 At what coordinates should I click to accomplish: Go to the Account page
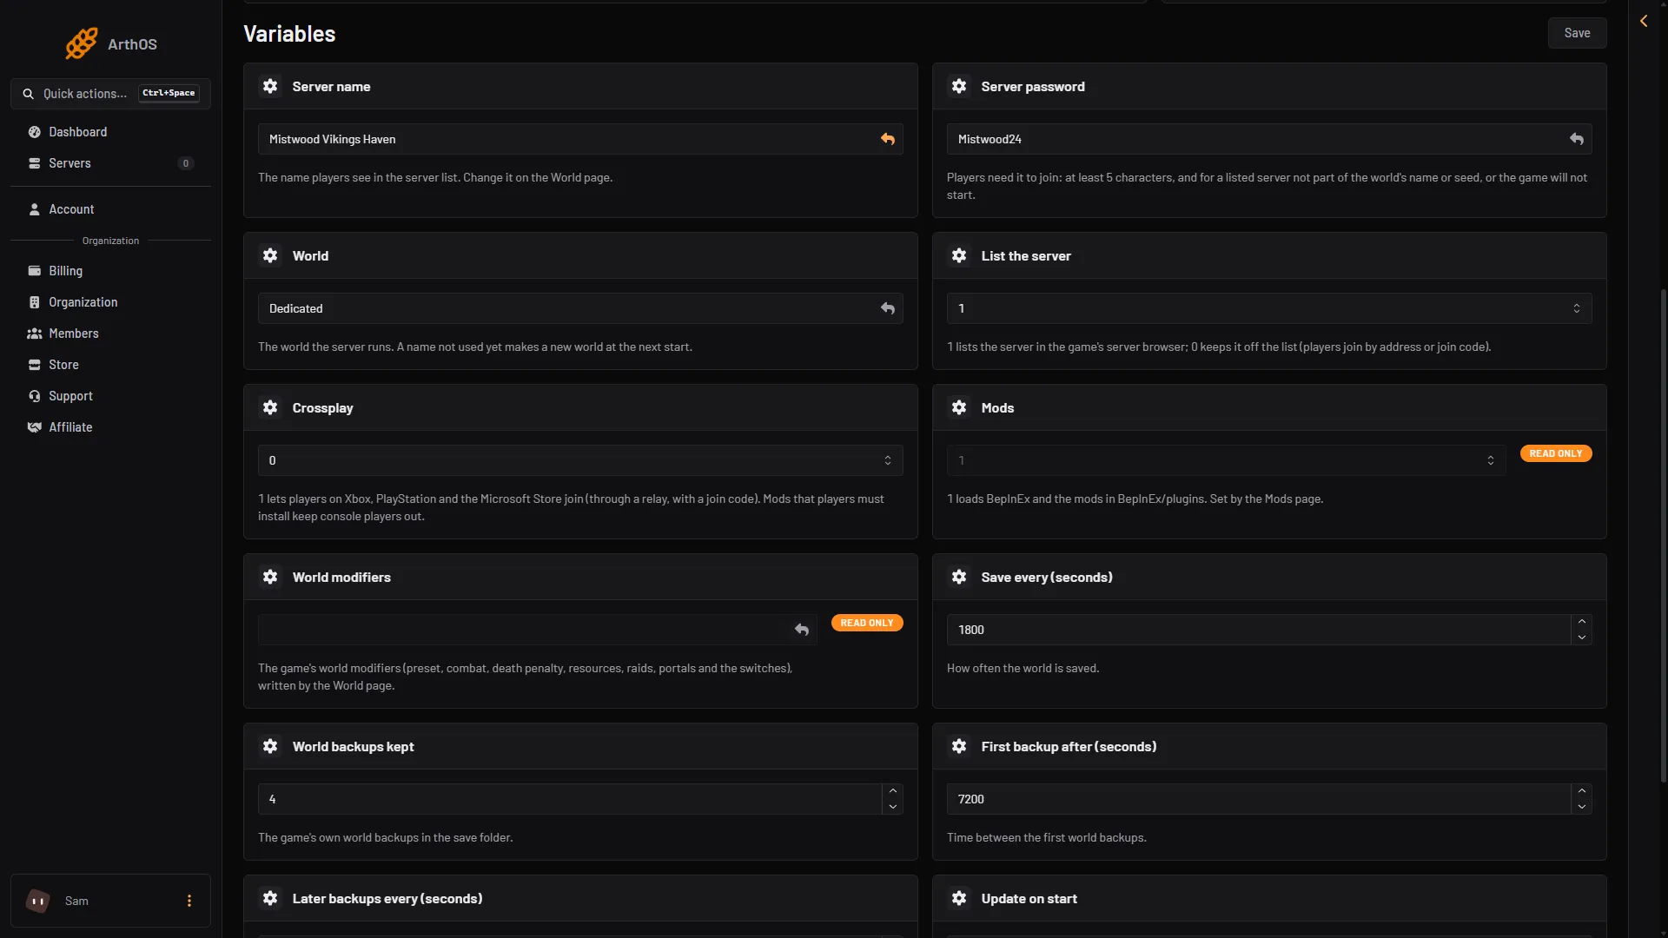click(x=110, y=209)
